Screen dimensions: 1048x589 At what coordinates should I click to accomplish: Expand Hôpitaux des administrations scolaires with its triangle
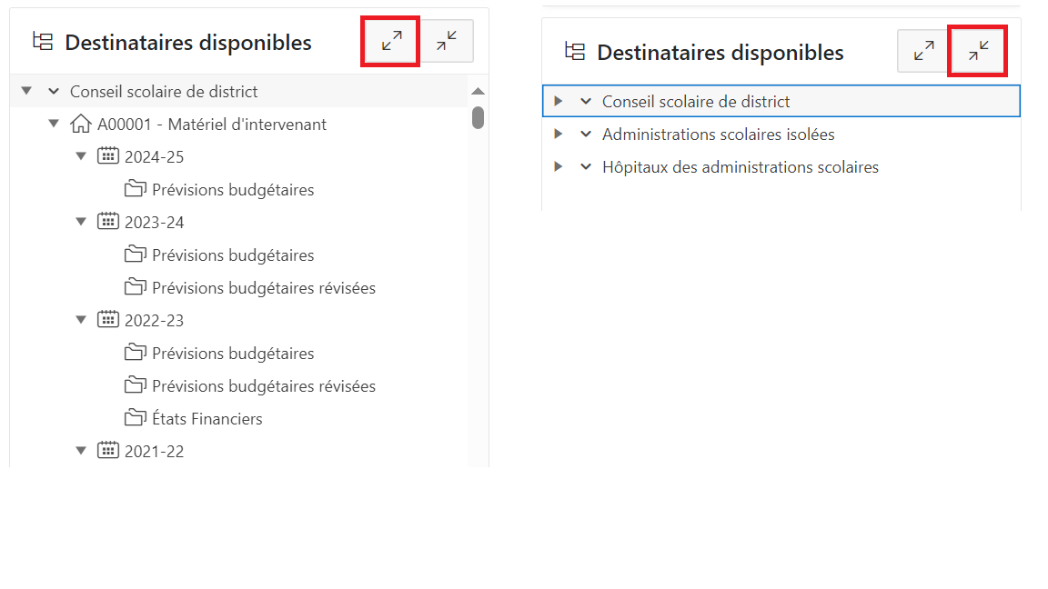(559, 167)
